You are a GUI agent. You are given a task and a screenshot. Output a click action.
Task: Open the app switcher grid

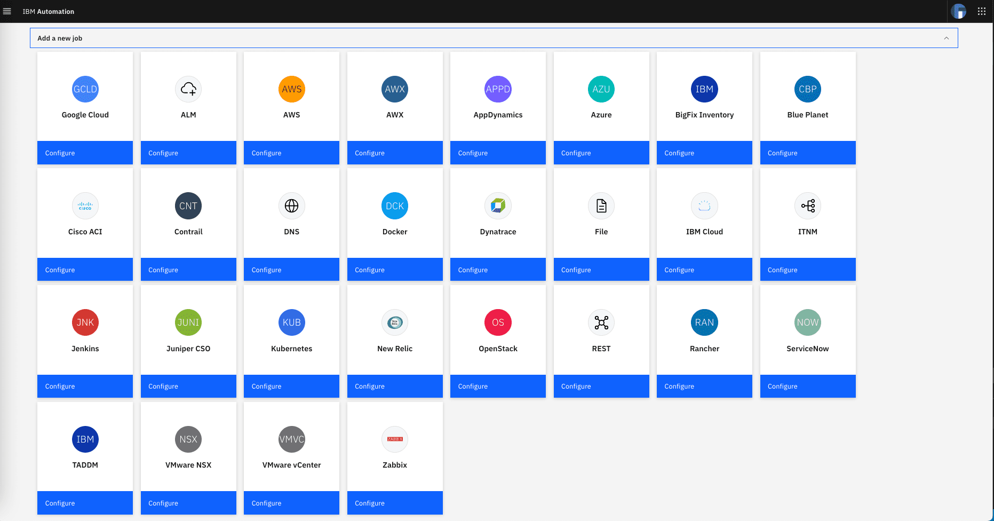pos(981,11)
